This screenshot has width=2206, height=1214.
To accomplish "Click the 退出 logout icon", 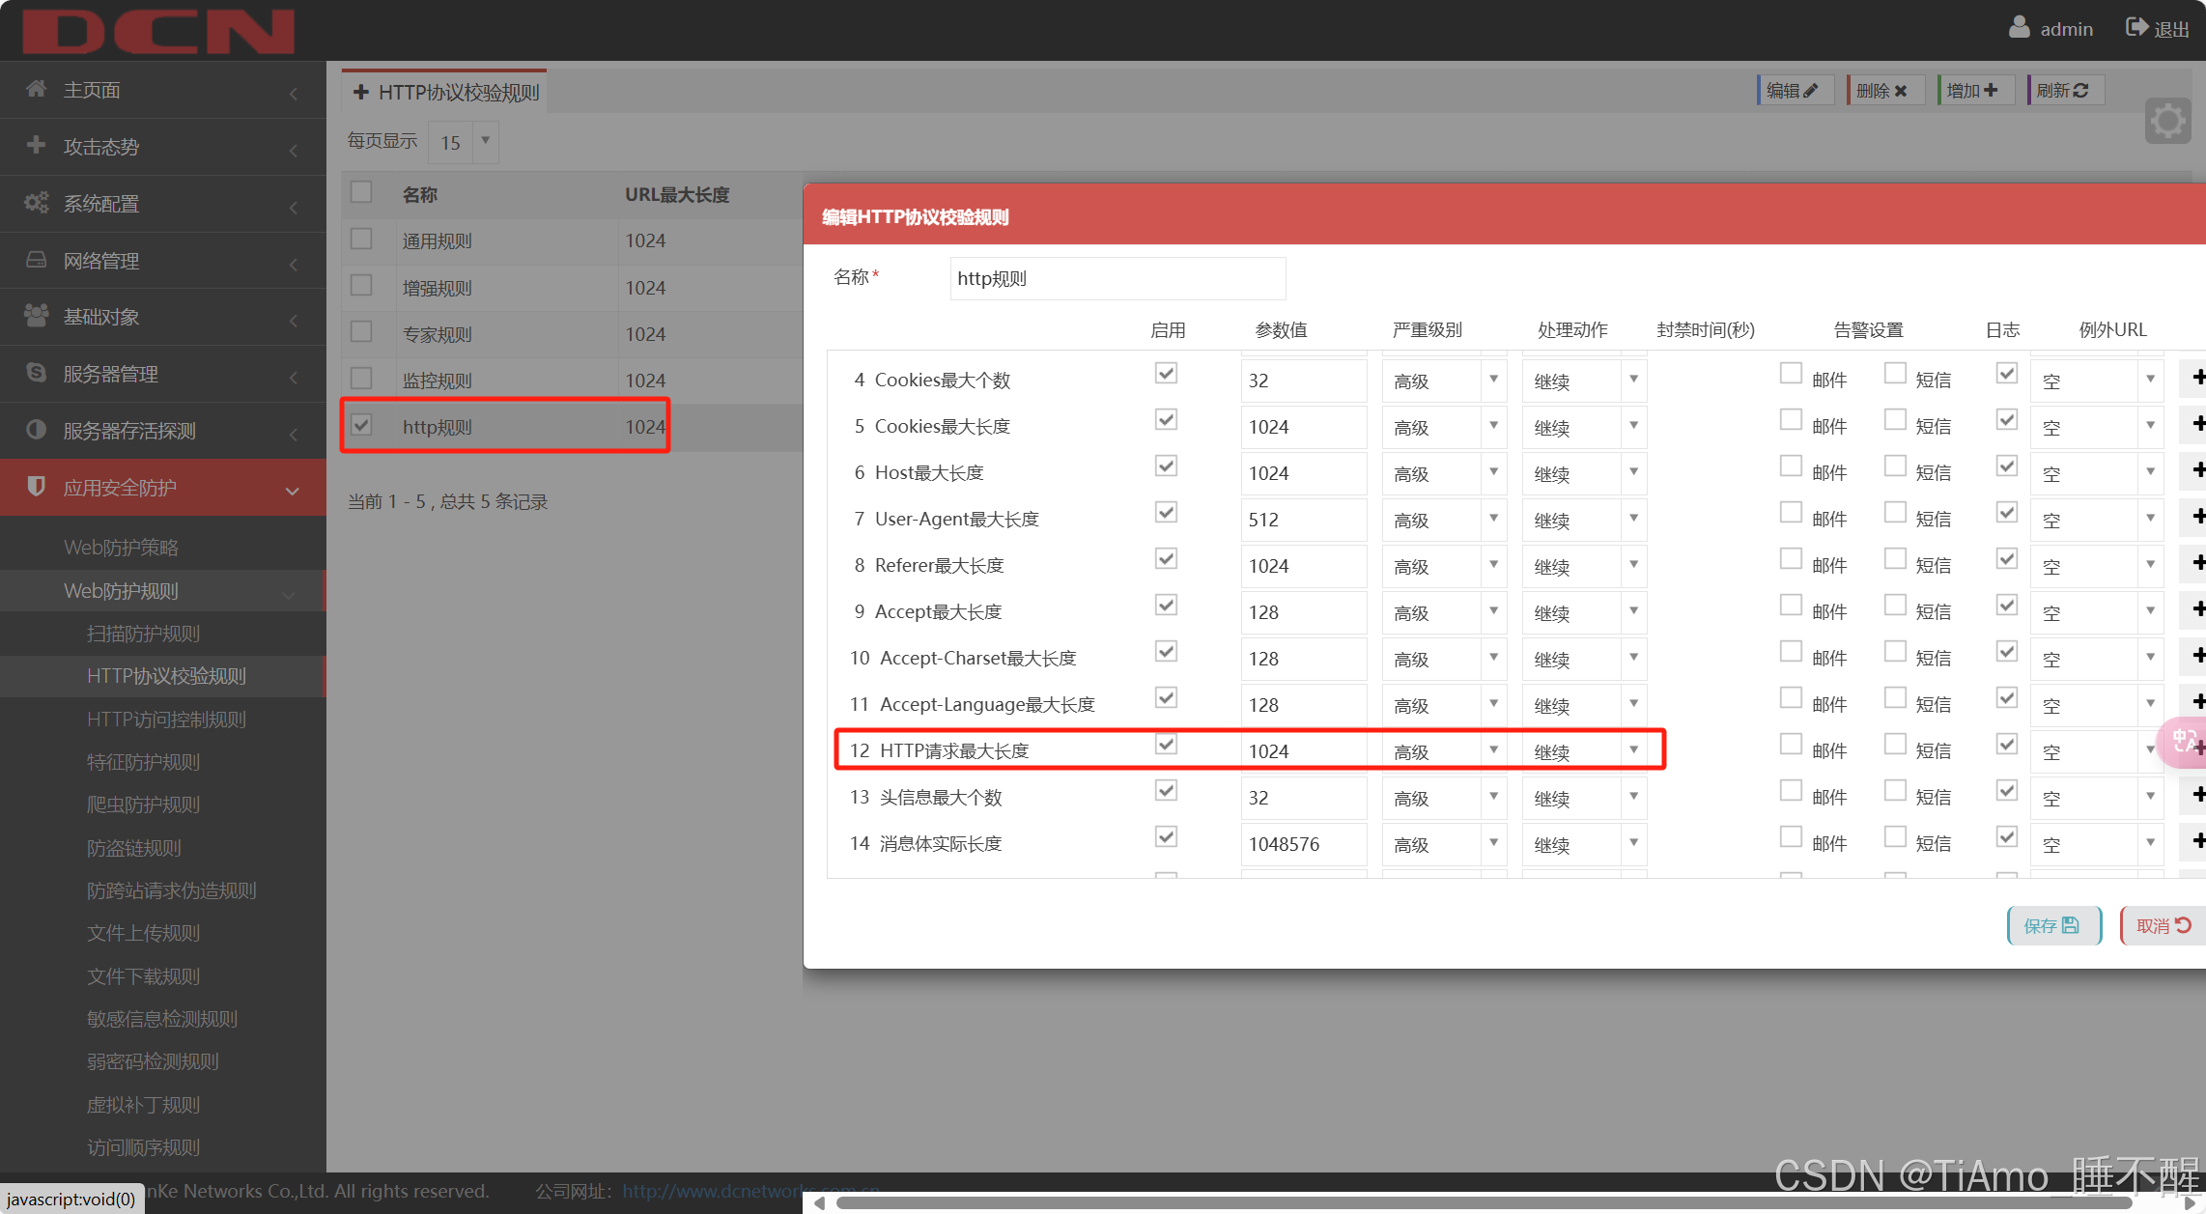I will coord(2136,27).
